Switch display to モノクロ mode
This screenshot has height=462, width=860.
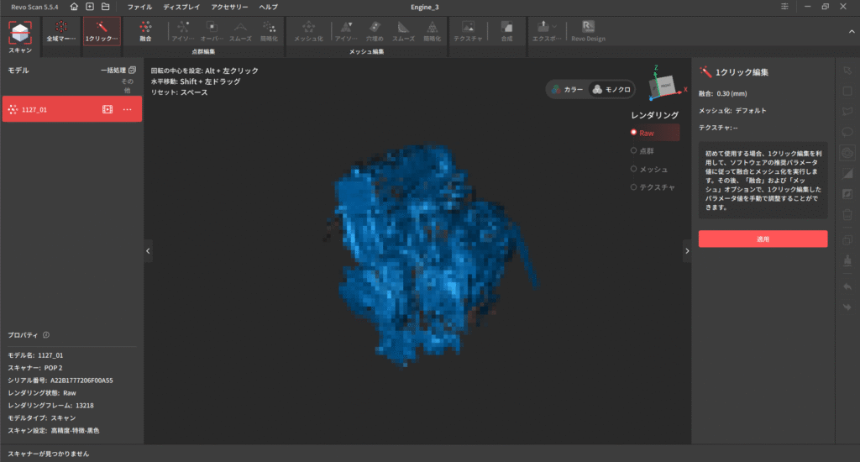coord(611,89)
